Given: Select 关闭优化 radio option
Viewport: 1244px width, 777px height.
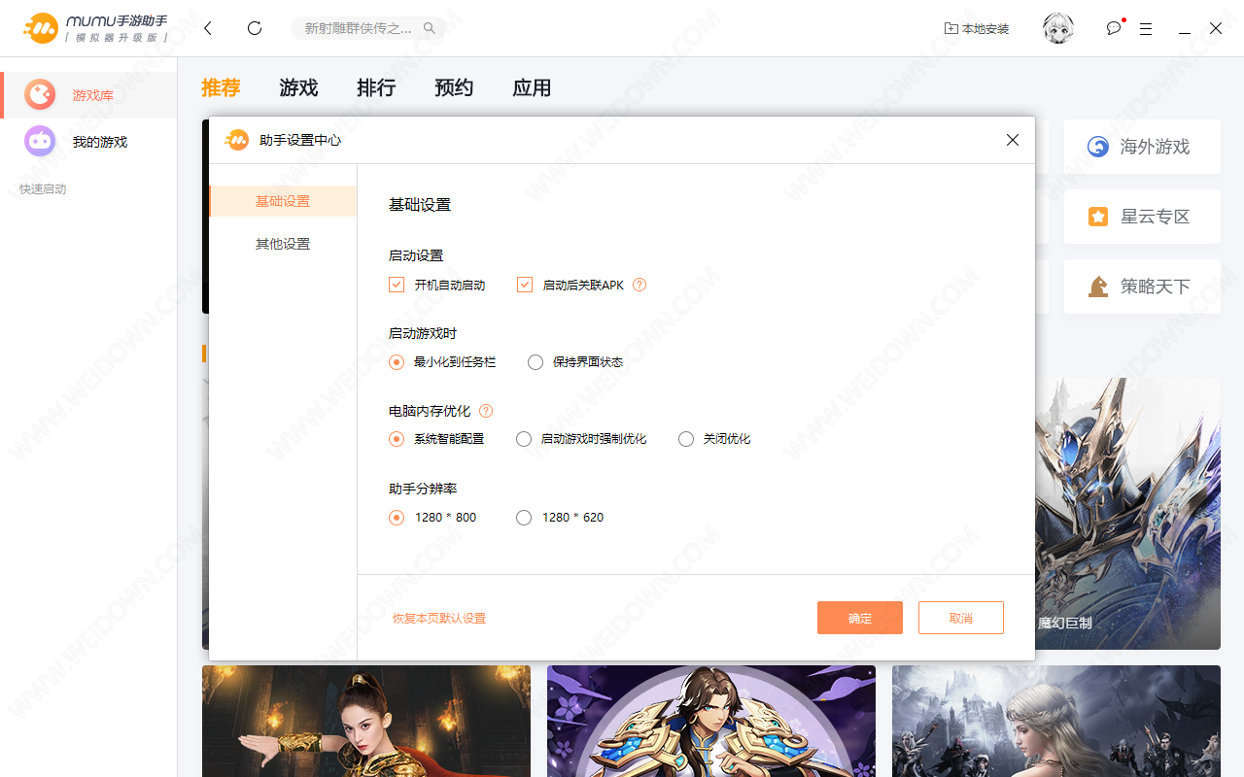Looking at the screenshot, I should coord(686,439).
